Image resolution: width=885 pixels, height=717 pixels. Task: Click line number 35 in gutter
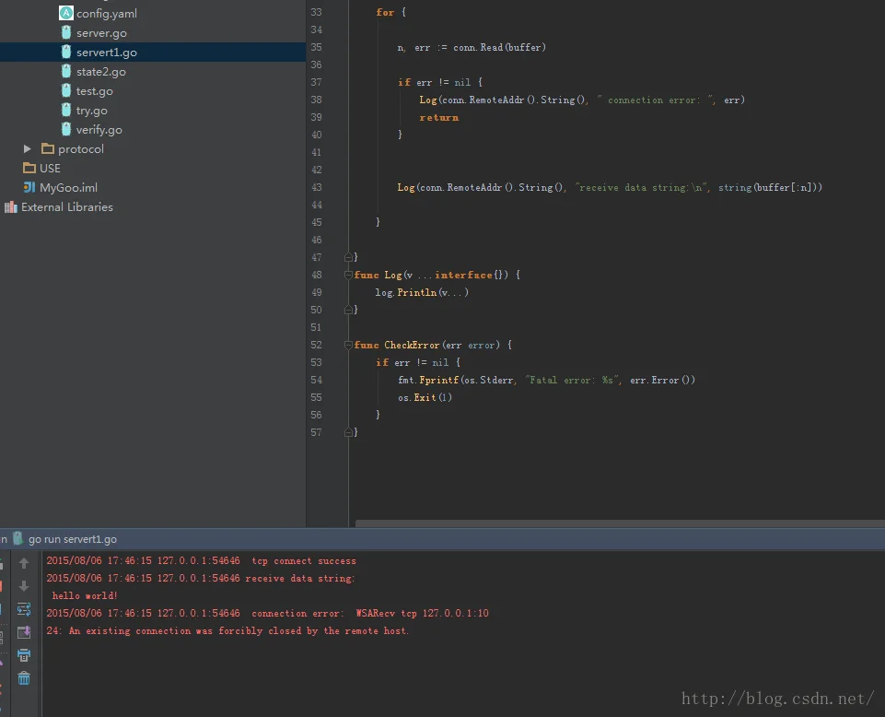(x=316, y=47)
